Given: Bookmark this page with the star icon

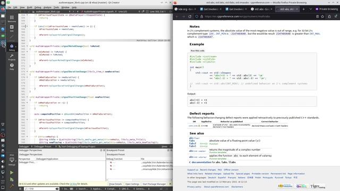Looking at the screenshot, I should coord(322,16).
